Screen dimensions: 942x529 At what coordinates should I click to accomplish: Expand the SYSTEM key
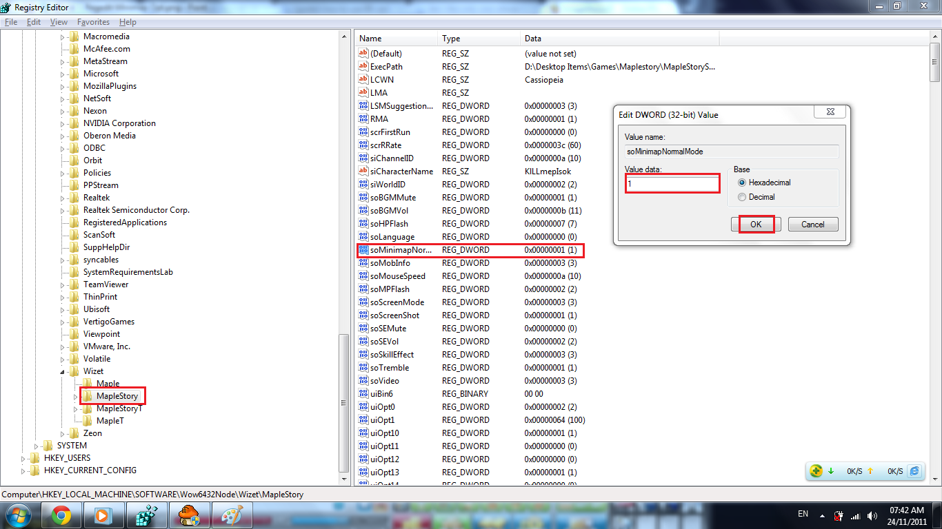pyautogui.click(x=36, y=446)
